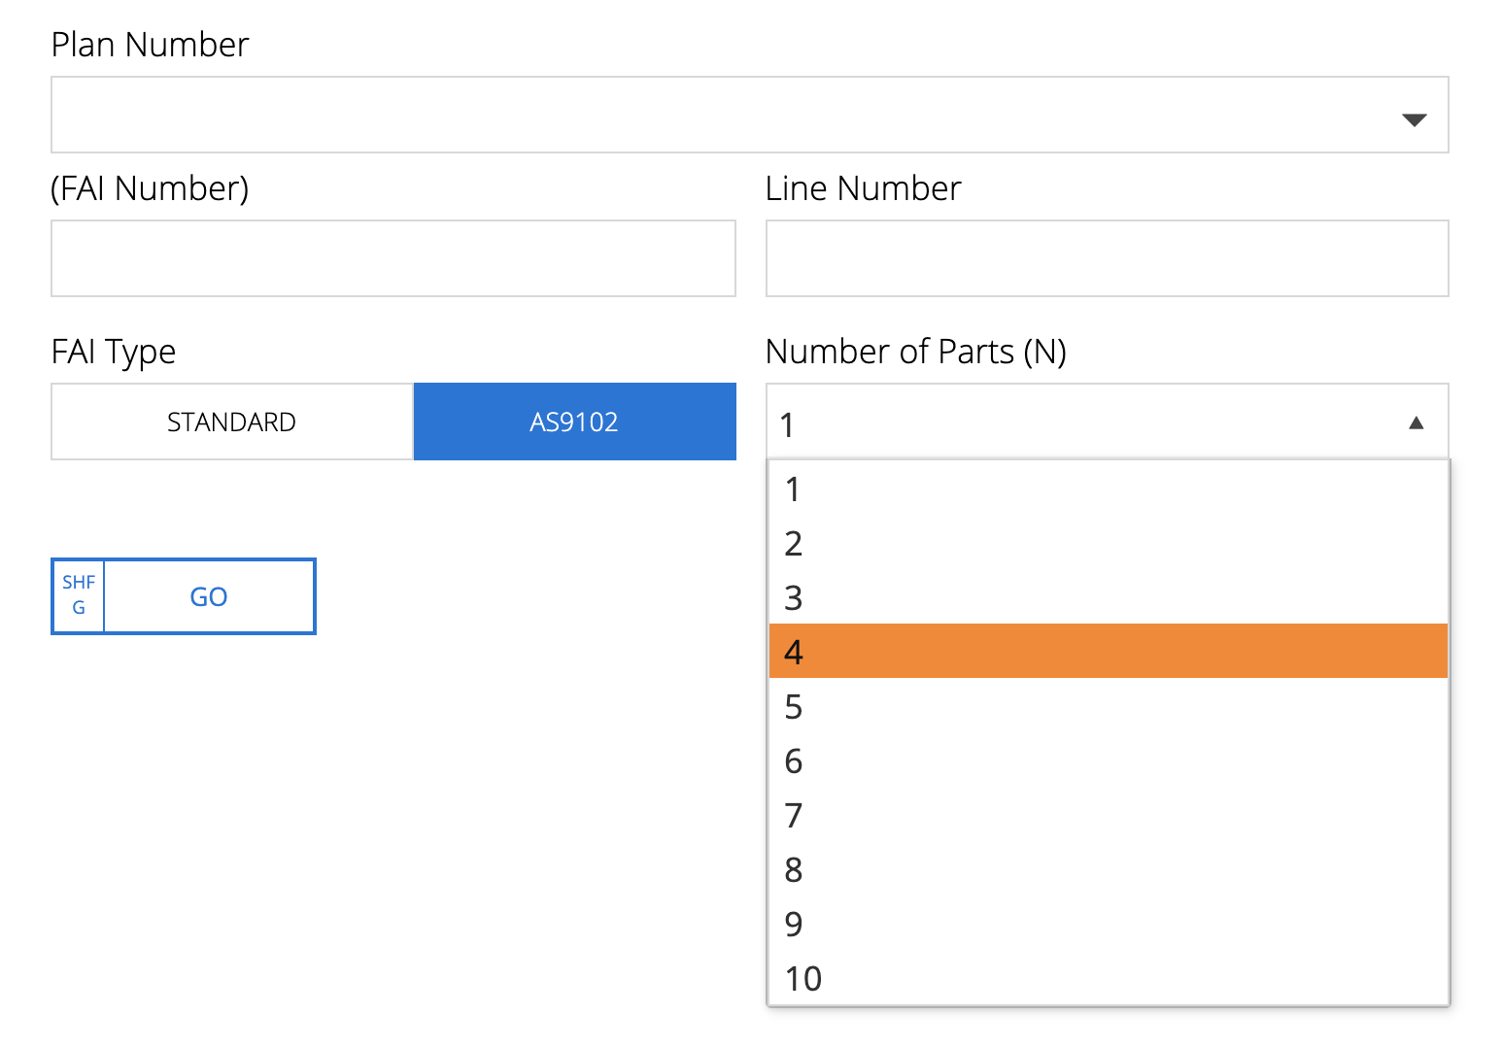Choose 1 from the parts list
This screenshot has height=1047, width=1502.
[1108, 490]
